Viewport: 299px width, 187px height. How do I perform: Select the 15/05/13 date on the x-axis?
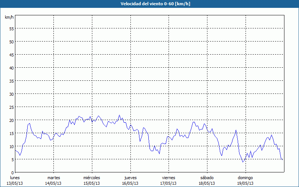(x=92, y=183)
